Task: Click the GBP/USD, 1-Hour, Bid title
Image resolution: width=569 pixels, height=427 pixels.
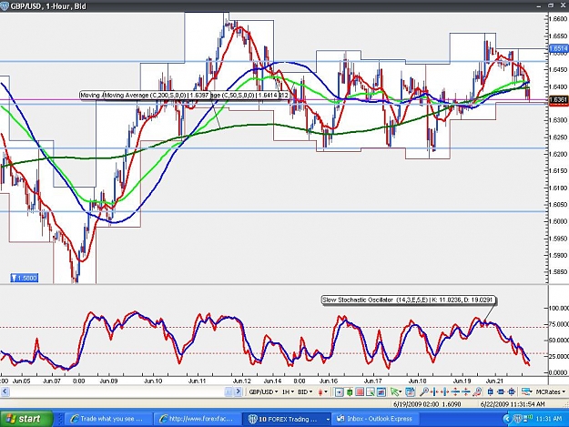Action: (x=48, y=5)
